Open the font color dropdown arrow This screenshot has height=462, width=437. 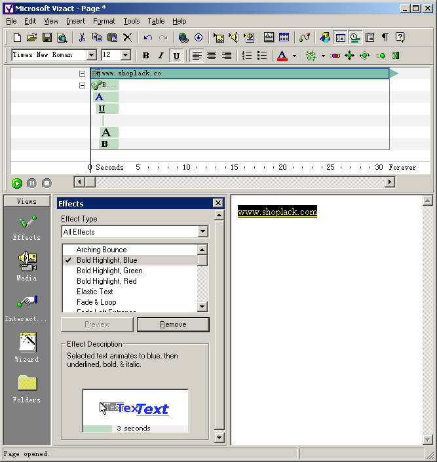294,56
